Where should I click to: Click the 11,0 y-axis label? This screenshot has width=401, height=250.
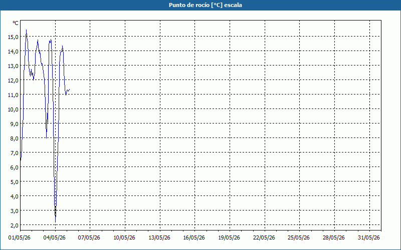click(14, 95)
